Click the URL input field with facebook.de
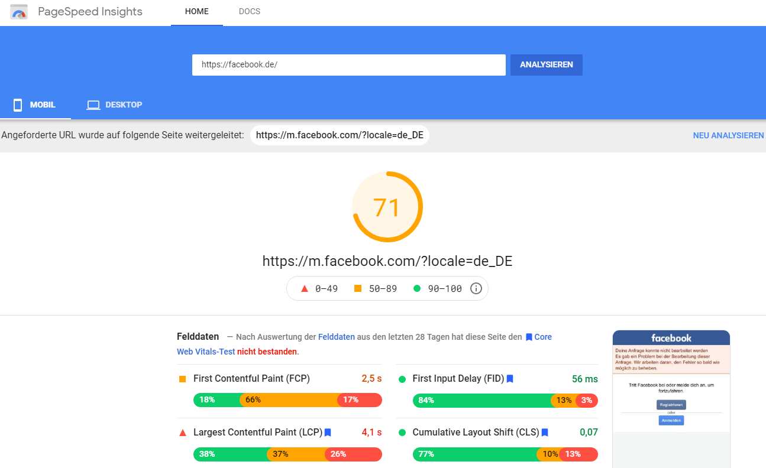Screen dimensions: 766x468 coord(349,65)
